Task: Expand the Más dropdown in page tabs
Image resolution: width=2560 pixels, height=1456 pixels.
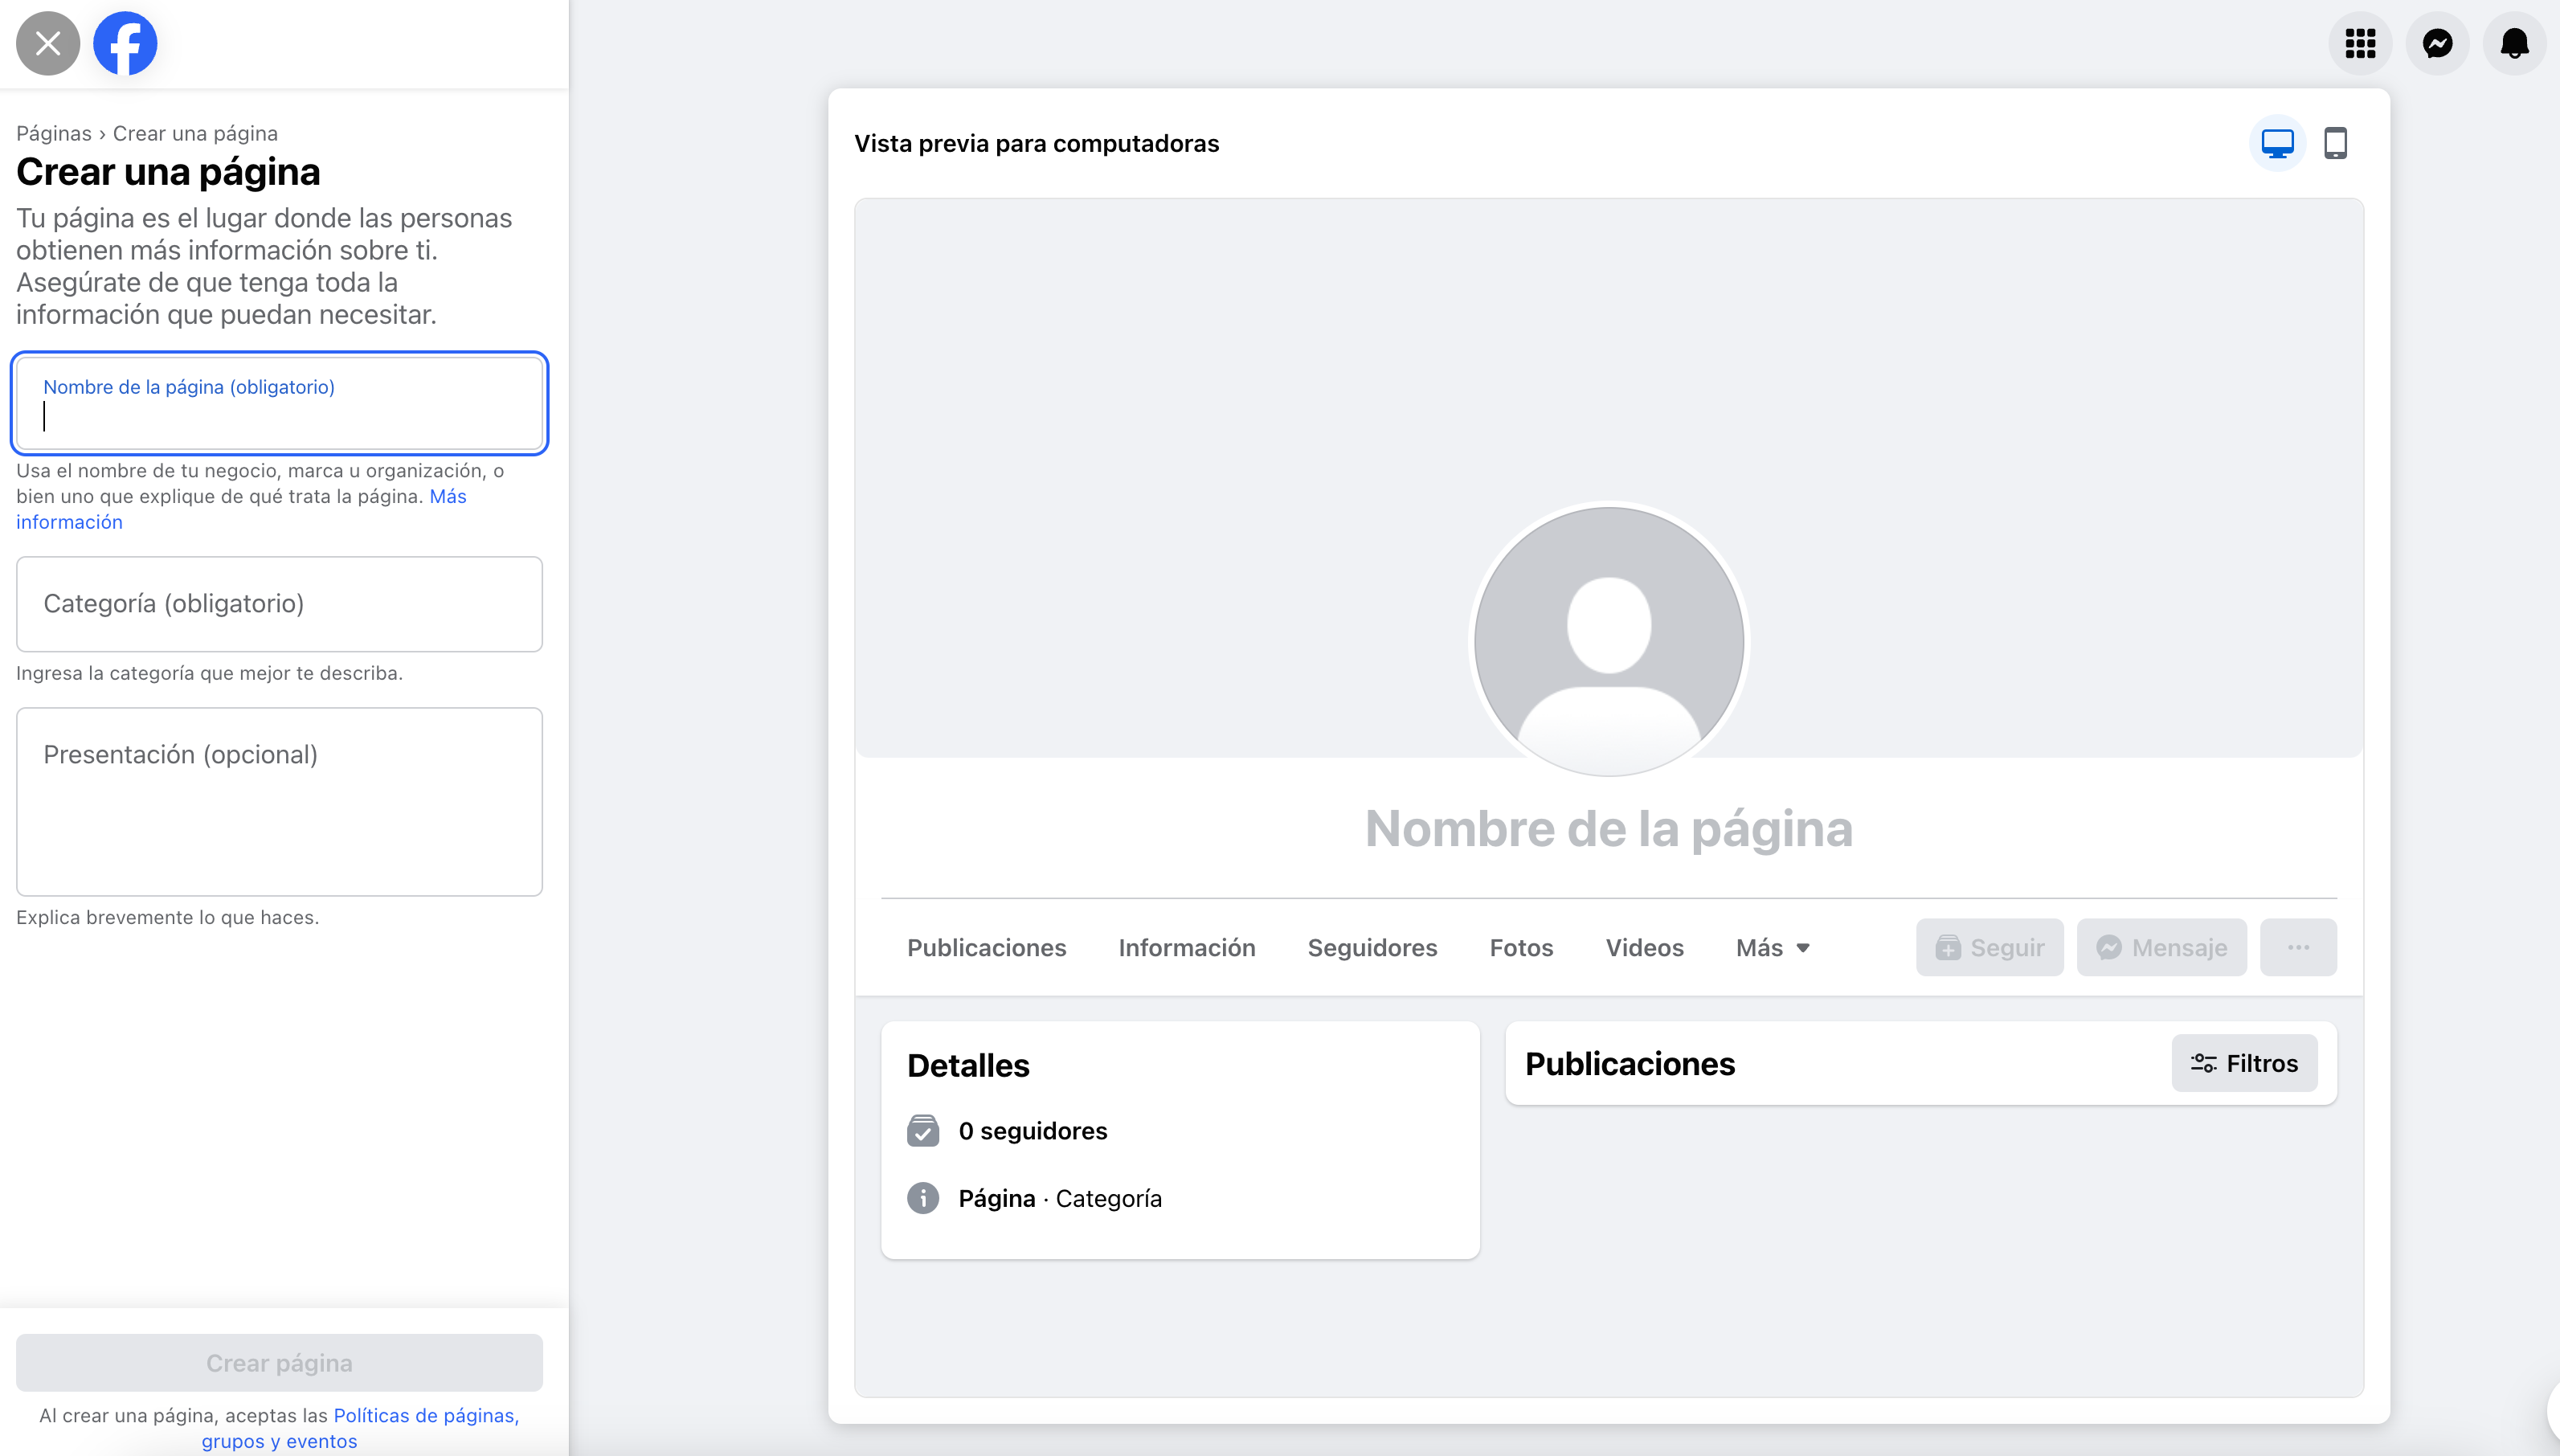Action: [x=1772, y=947]
